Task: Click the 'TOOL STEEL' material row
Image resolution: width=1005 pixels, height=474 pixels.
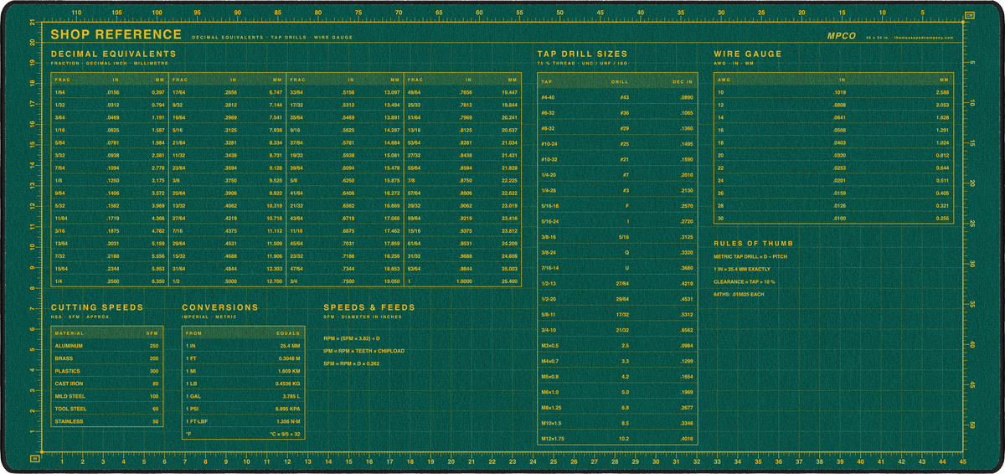Action: [x=107, y=409]
